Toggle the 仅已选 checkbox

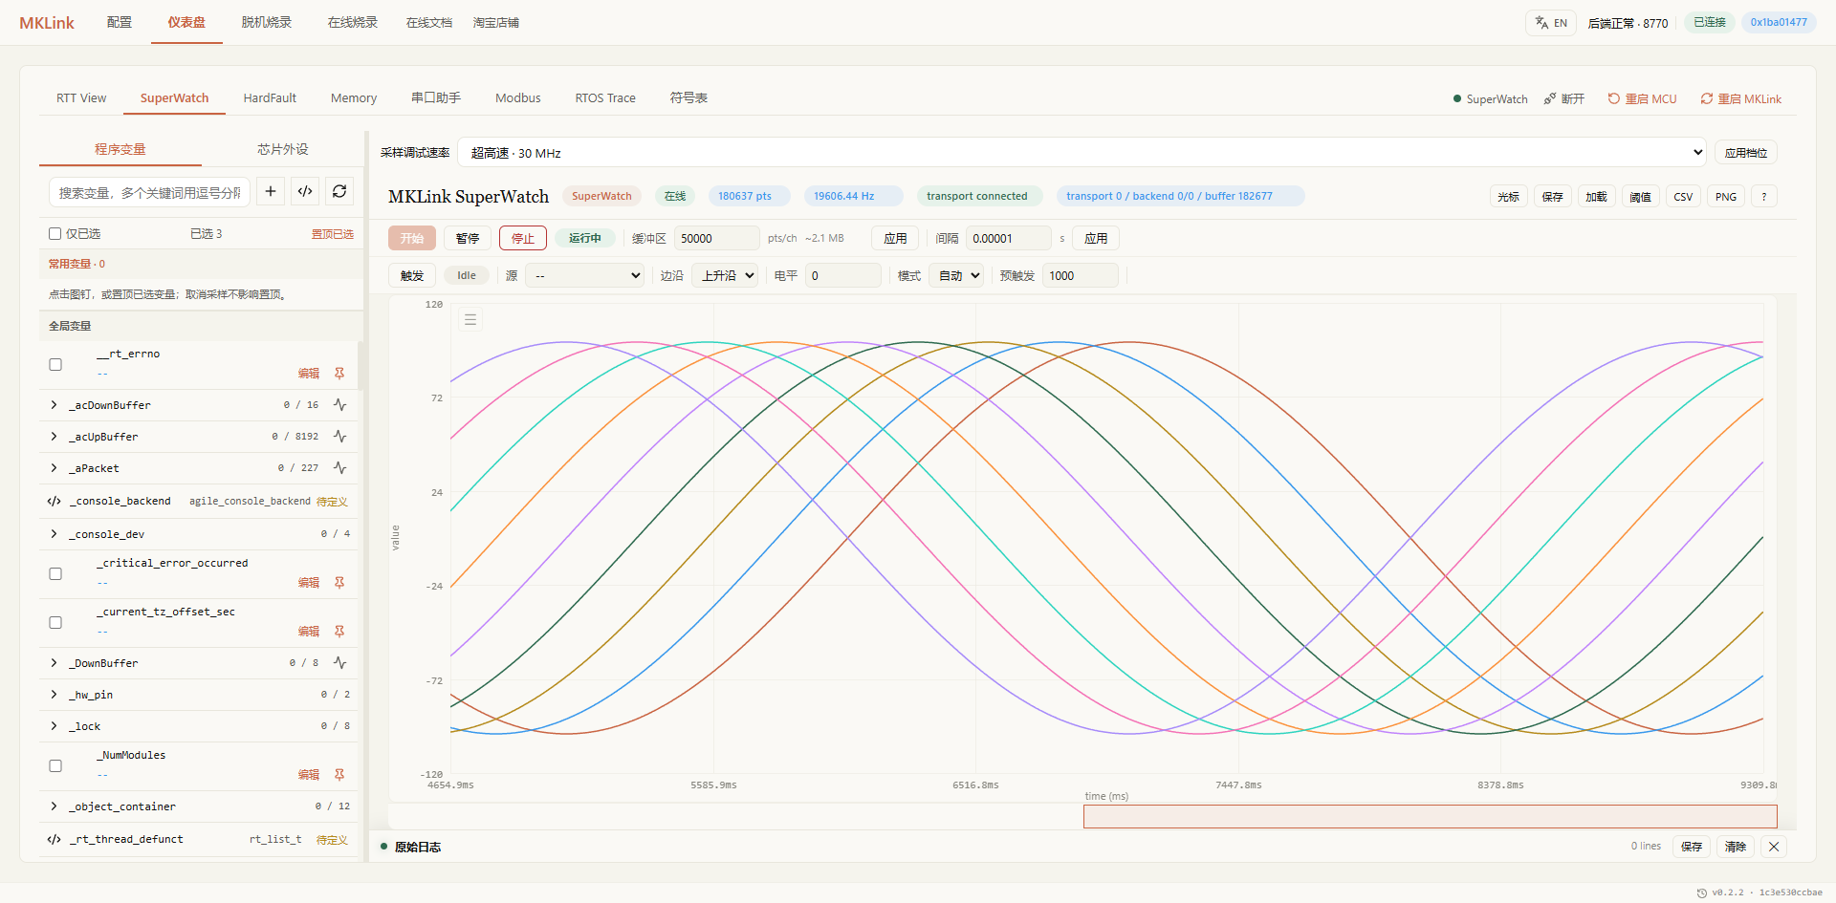[x=55, y=233]
